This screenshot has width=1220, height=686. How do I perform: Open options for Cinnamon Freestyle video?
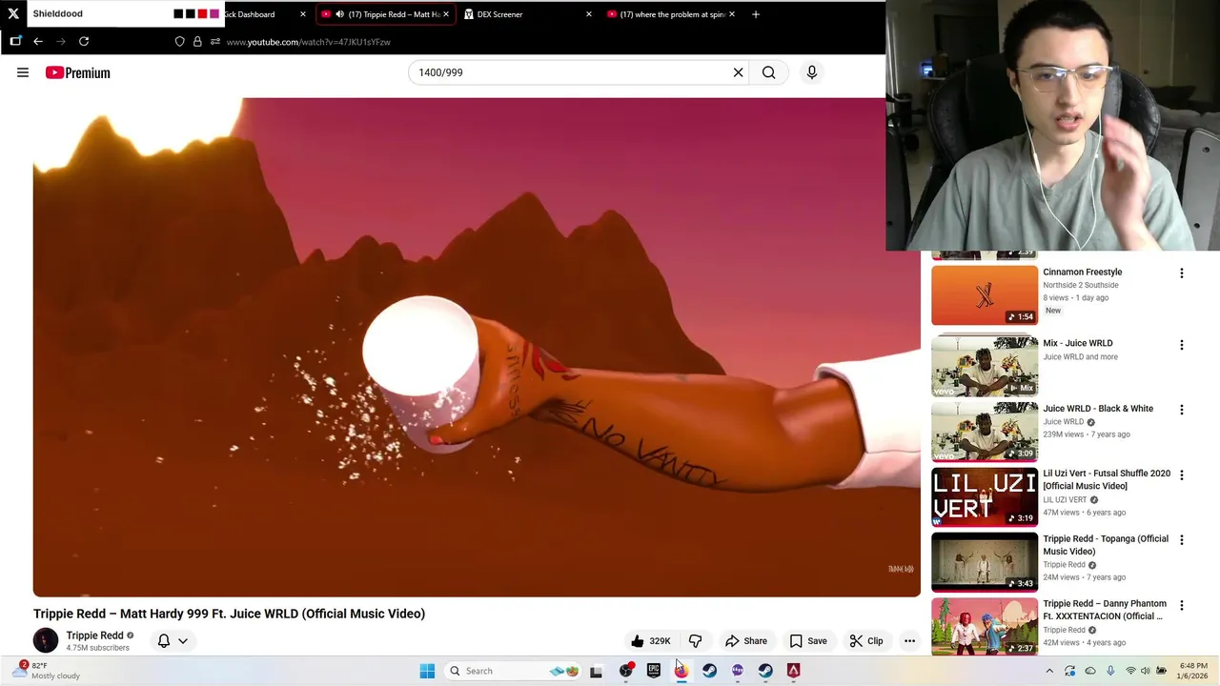[1182, 273]
